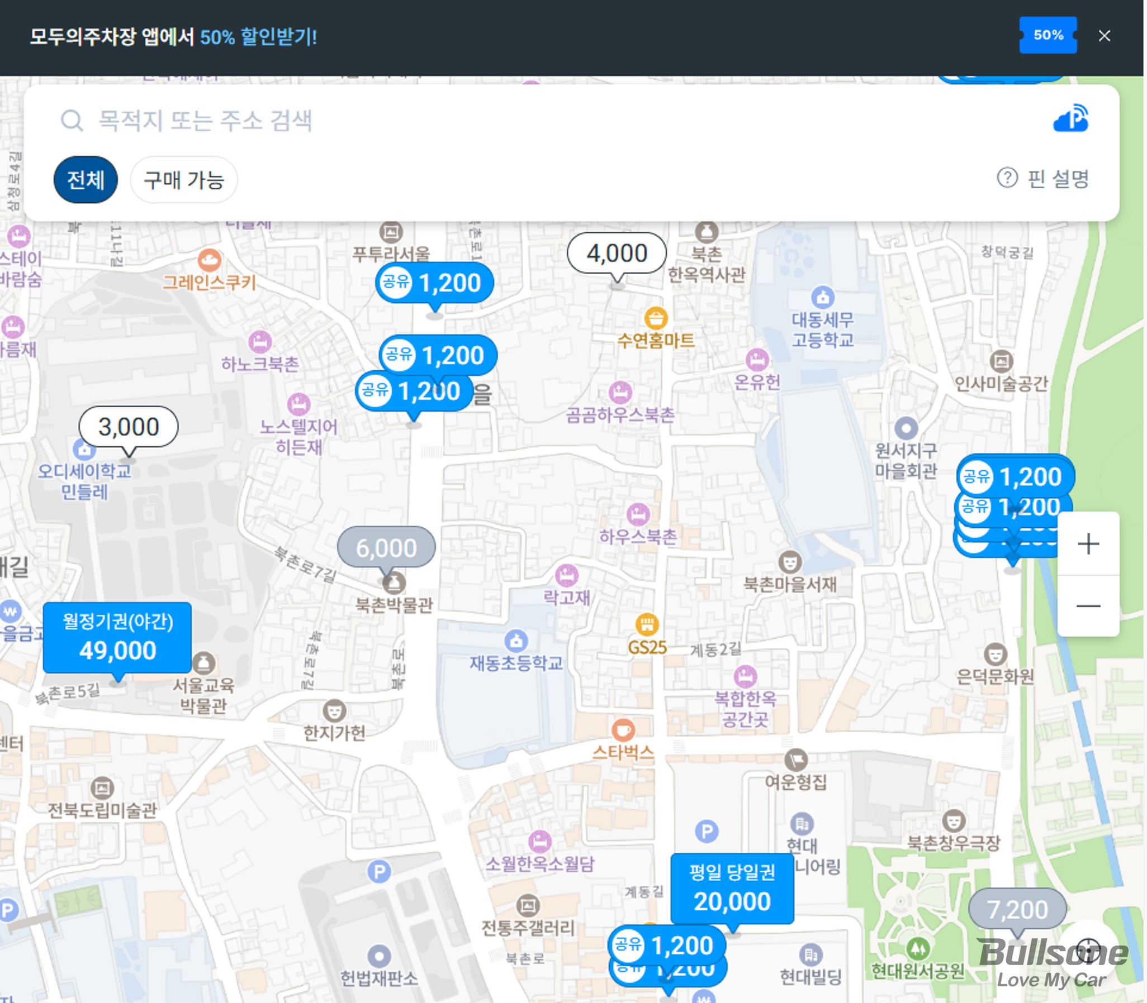Select the 월정기권(야간) 49,000 parking pin

(x=117, y=638)
